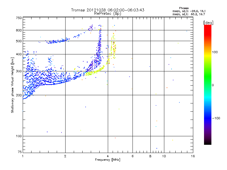The image size is (227, 170).
Task: Click the x-axis tick label "16"
Action: (193, 156)
